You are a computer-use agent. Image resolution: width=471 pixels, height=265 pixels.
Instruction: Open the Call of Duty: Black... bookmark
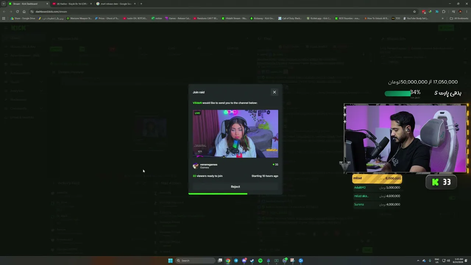point(290,18)
